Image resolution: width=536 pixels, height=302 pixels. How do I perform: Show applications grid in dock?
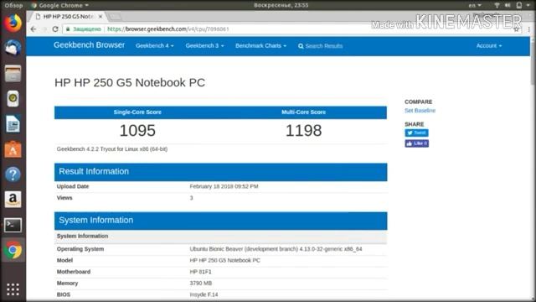[x=13, y=289]
